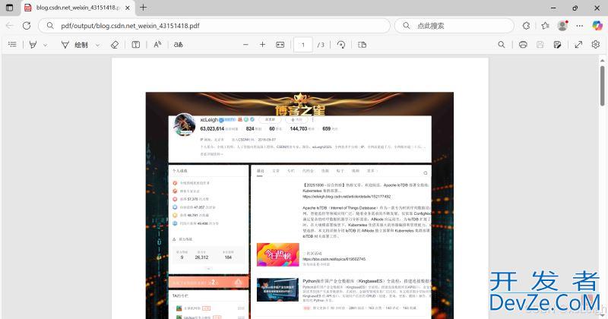Toggle the highlighter tool
The height and width of the screenshot is (319, 608).
[x=33, y=45]
